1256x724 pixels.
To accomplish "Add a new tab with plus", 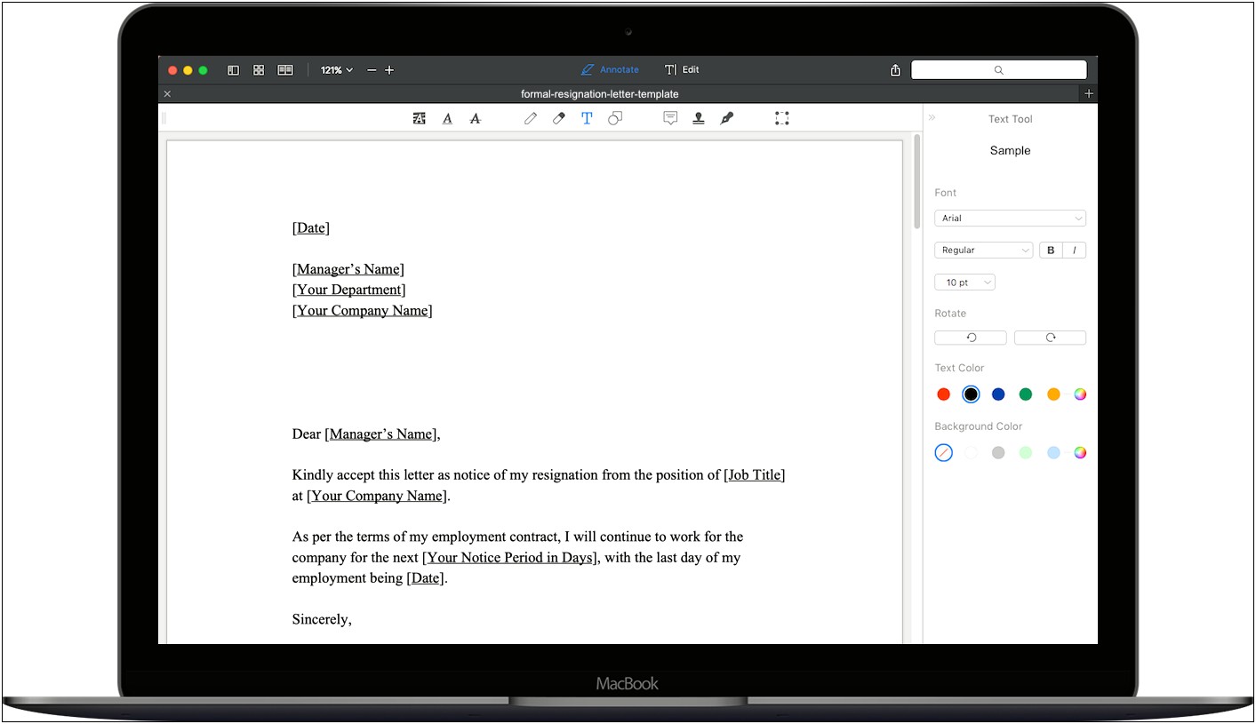I will click(x=1089, y=94).
